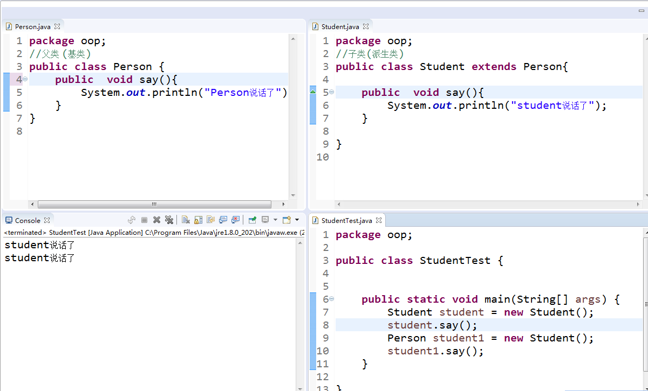Click "Student student = new Student();" line
648x391 pixels.
pos(490,312)
